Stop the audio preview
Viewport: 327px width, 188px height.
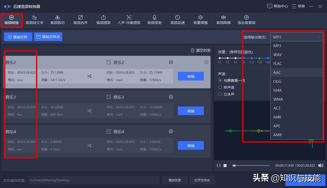click(x=225, y=165)
